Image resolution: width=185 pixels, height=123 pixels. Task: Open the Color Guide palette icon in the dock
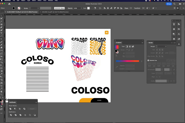point(179,39)
